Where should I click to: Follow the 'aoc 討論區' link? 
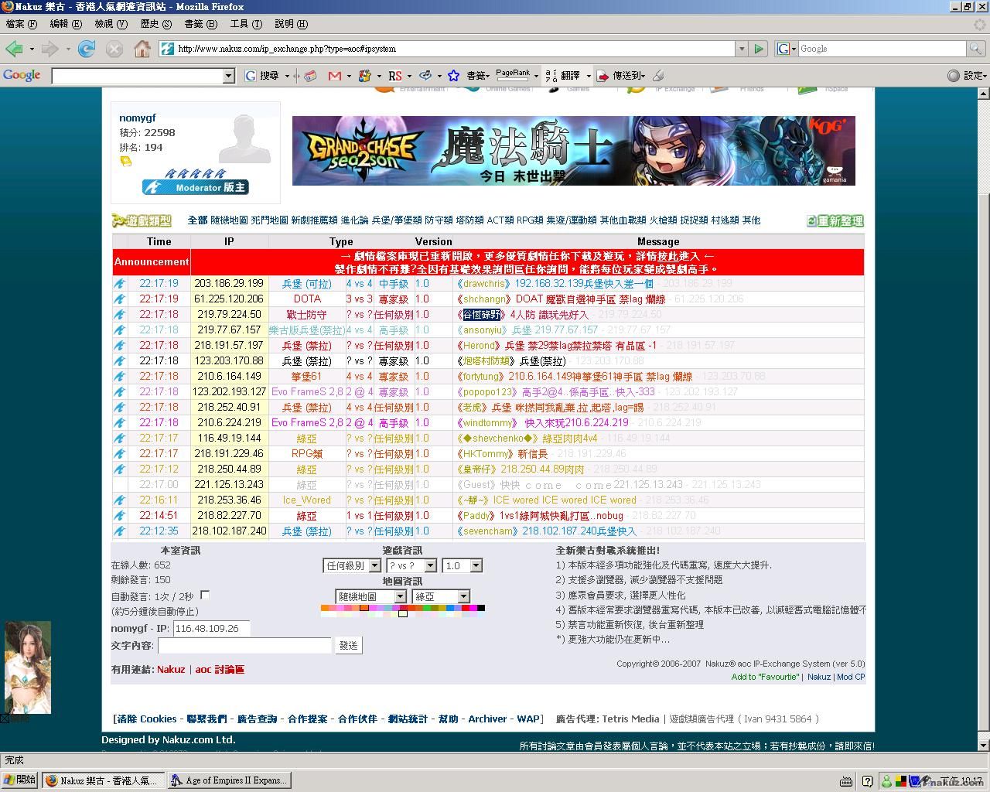pyautogui.click(x=220, y=670)
